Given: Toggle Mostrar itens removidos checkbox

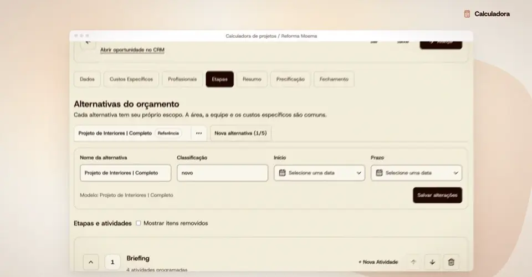Looking at the screenshot, I should (139, 223).
